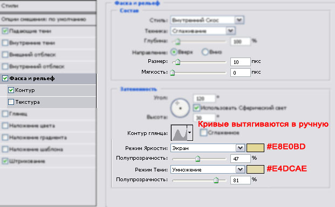Expand the gloss contour picker arrow
This screenshot has height=207, width=335.
tap(190, 133)
